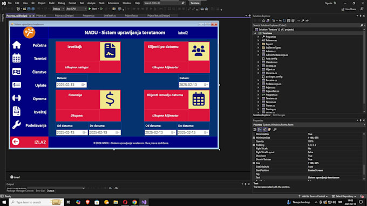Click Events lightning icon in Properties panel
The width and height of the screenshot is (367, 206).
(269, 130)
